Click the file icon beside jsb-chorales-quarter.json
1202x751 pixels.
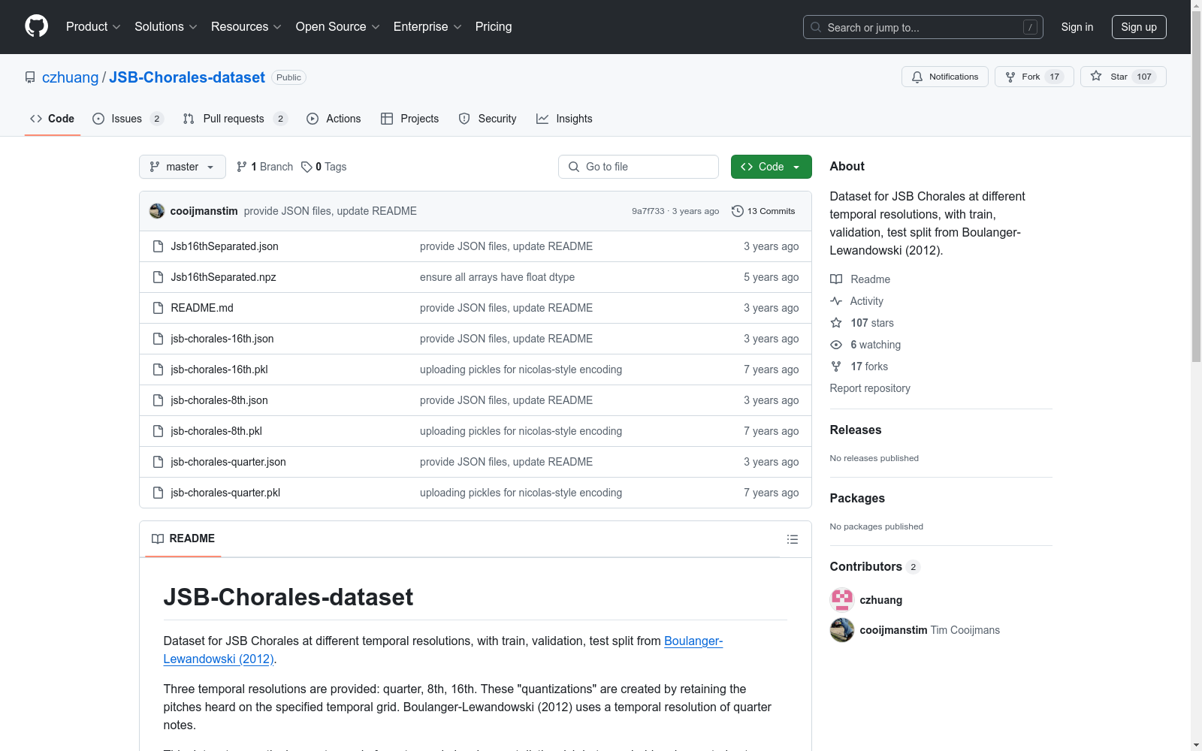tap(158, 462)
